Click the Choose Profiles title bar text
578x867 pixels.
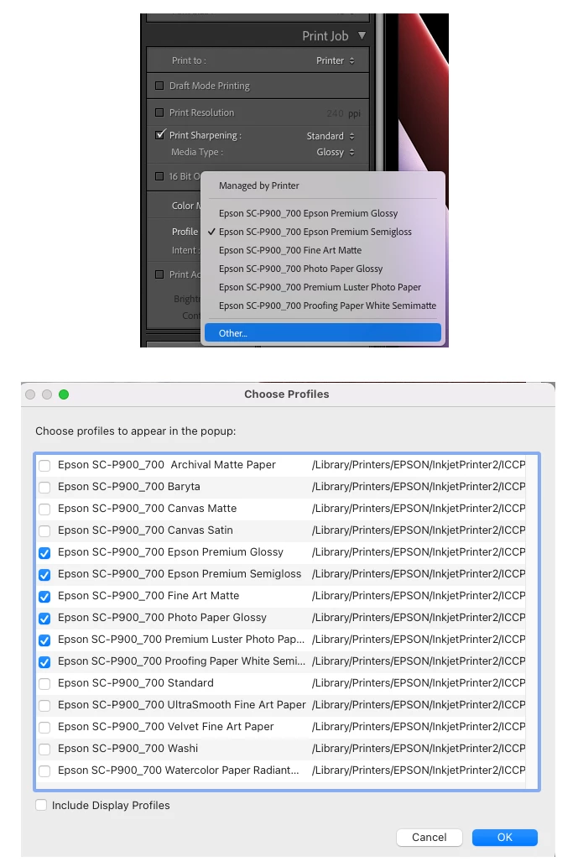[x=287, y=394]
